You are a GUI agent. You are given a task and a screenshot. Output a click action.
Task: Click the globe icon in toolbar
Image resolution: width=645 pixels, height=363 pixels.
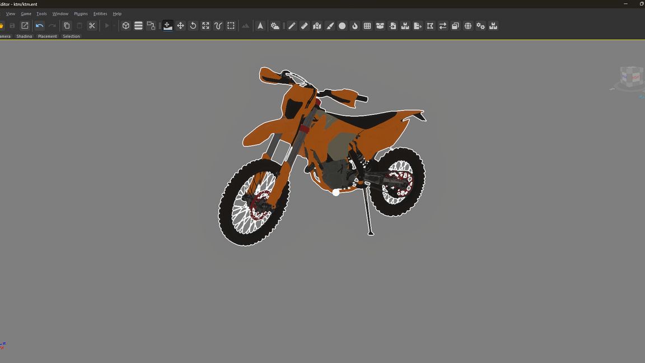468,26
